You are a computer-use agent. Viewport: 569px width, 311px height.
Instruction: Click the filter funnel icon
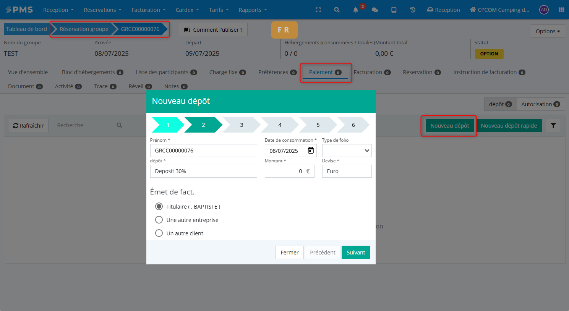click(x=553, y=126)
